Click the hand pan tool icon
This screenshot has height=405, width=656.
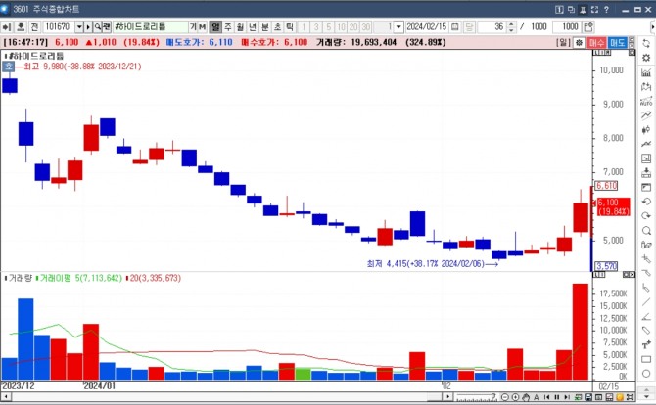coord(526,397)
